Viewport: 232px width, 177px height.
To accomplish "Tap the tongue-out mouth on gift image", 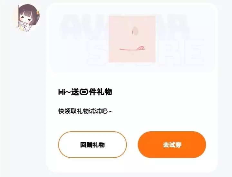I will [x=132, y=49].
